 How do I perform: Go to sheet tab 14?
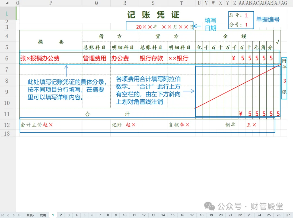coord(163,215)
